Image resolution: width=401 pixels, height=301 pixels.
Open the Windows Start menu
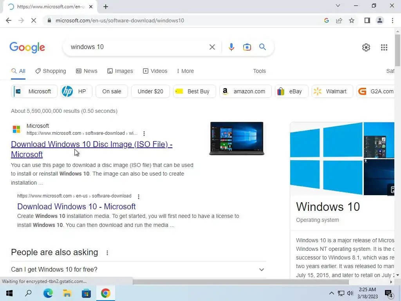[9, 293]
